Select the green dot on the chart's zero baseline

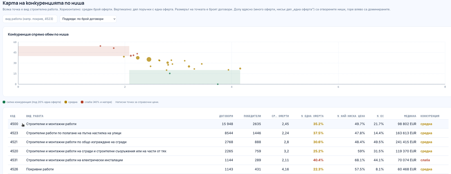[218, 84]
